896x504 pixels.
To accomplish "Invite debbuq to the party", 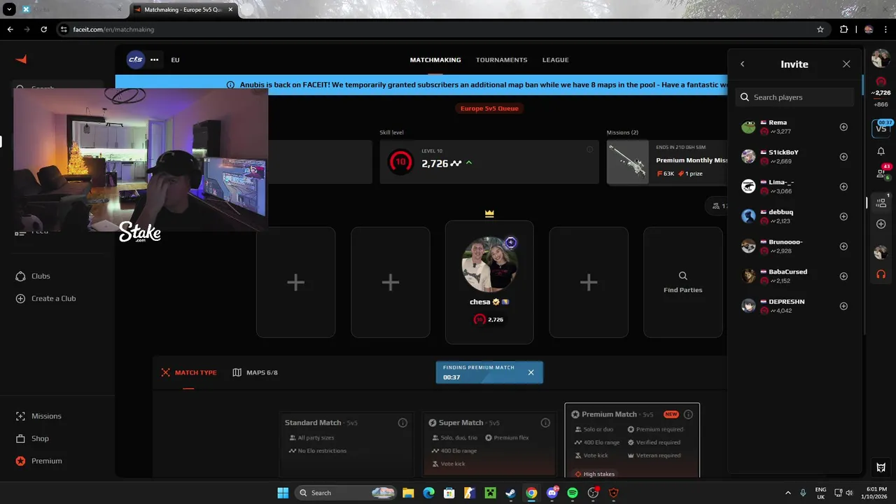I will pyautogui.click(x=843, y=216).
